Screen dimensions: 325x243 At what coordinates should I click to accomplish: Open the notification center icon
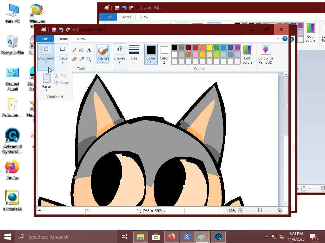point(313,237)
